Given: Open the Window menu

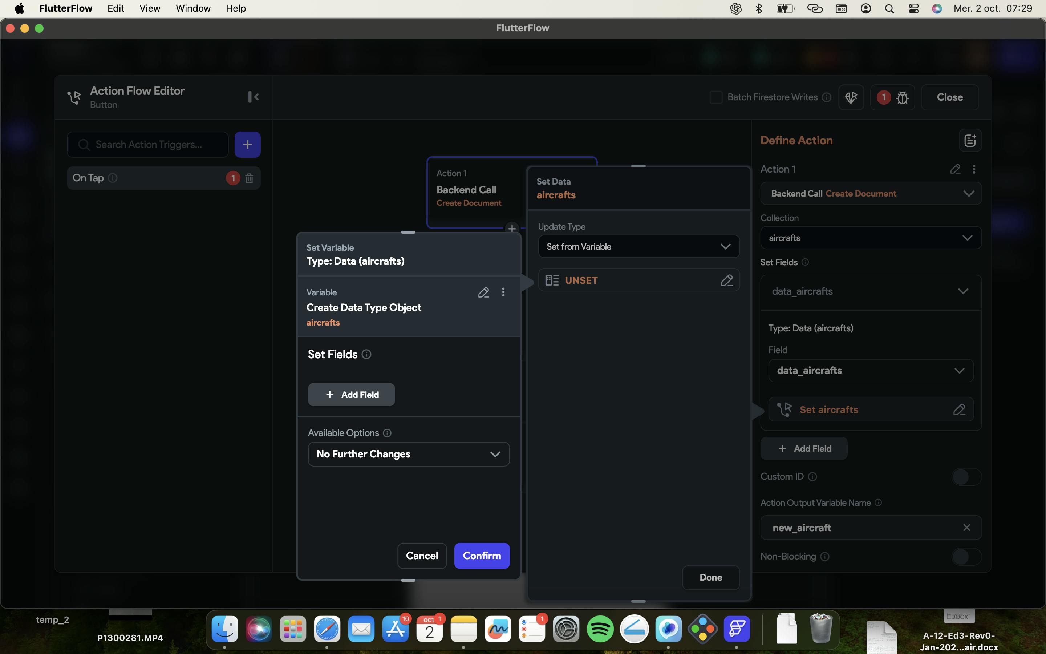Looking at the screenshot, I should (x=193, y=8).
